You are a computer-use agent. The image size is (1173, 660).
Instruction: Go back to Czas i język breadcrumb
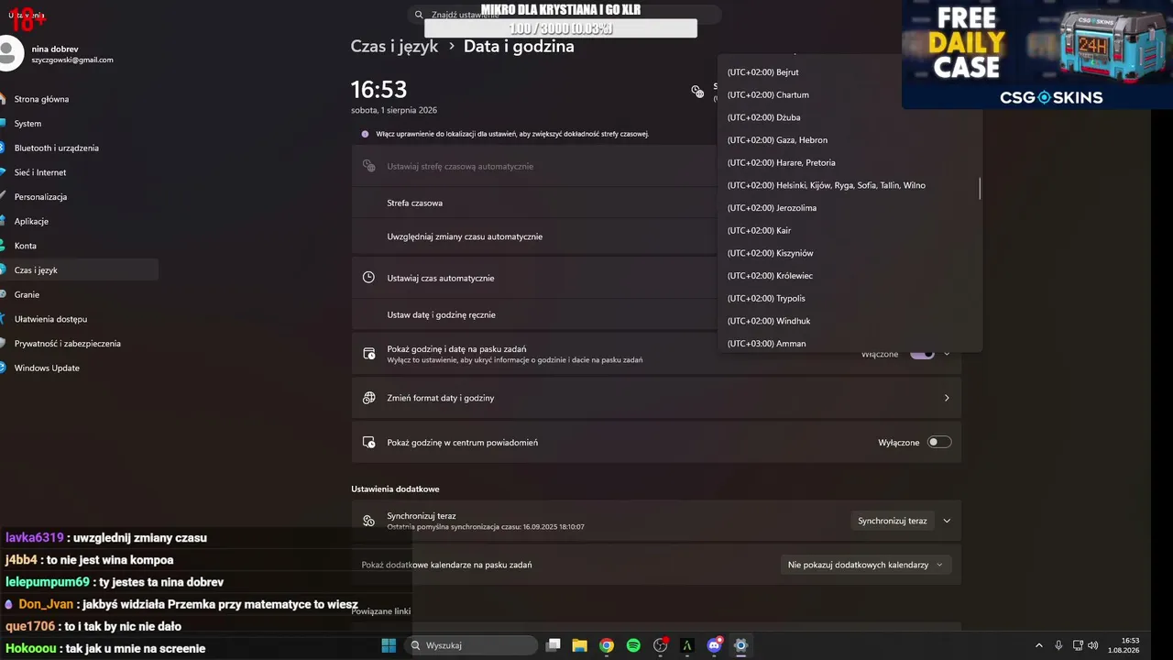click(394, 46)
